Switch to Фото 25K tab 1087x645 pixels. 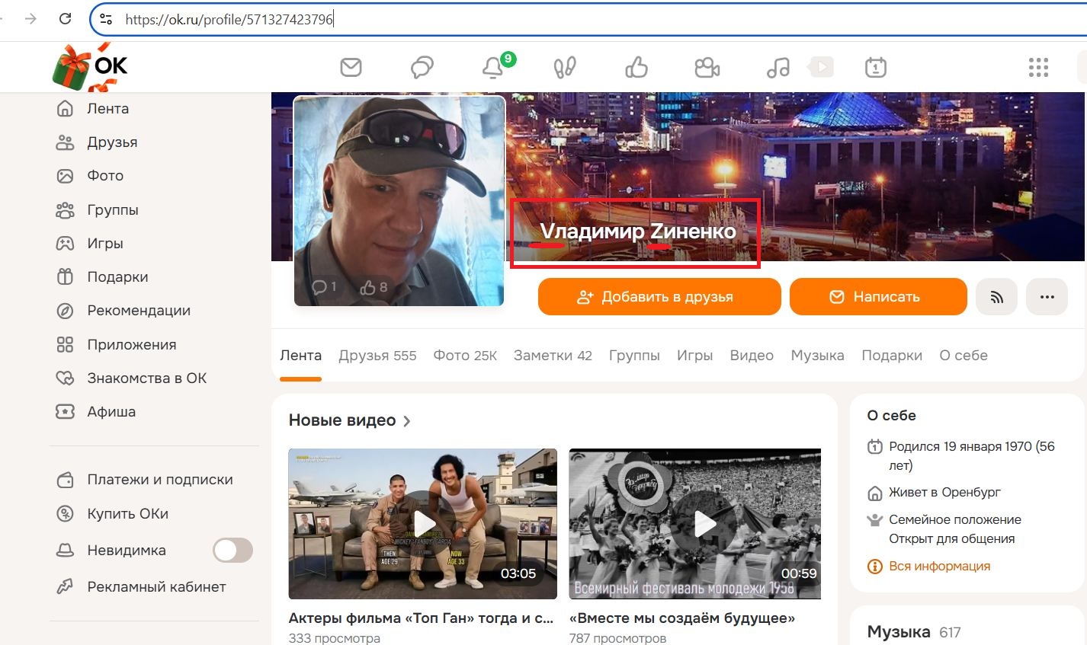pos(465,356)
